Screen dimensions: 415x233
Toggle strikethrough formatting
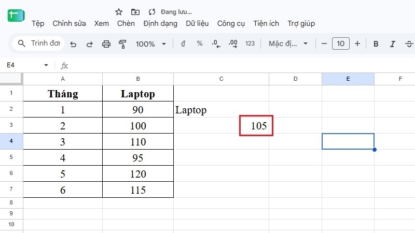(409, 44)
